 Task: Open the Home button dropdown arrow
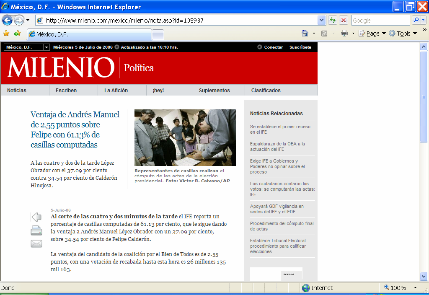pyautogui.click(x=314, y=34)
